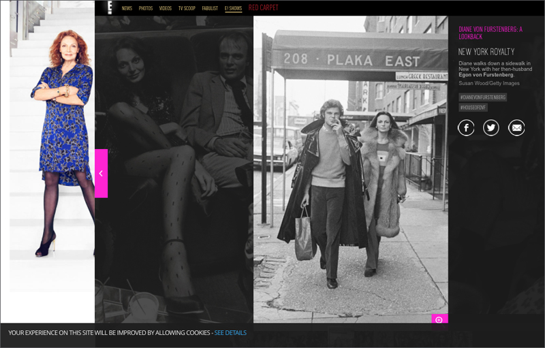Open the Fabulist section
This screenshot has height=348, width=545.
[x=210, y=8]
